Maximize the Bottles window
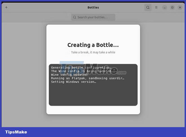Image resolution: width=186 pixels, height=137 pixels. point(172,8)
